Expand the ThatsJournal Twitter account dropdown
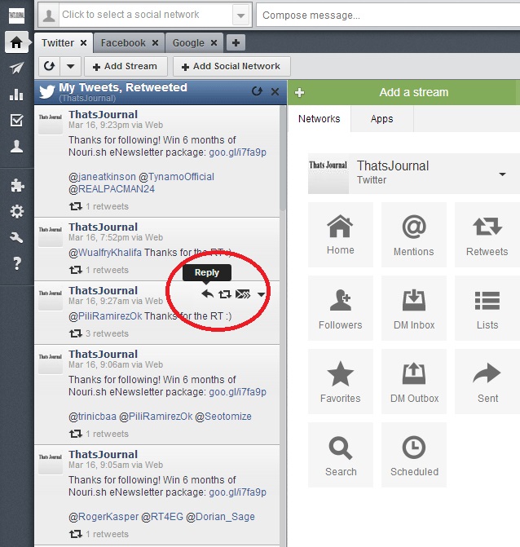 tap(502, 174)
